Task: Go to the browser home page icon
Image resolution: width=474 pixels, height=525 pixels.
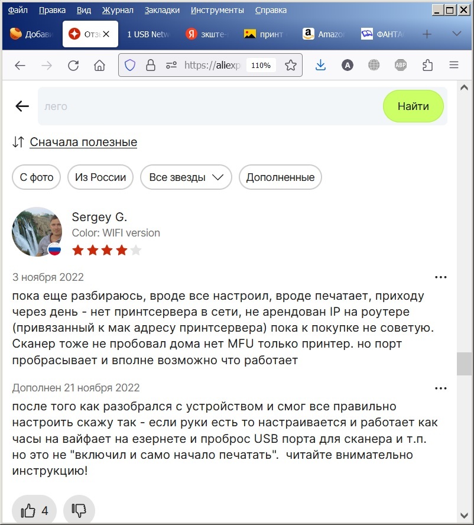Action: point(99,65)
